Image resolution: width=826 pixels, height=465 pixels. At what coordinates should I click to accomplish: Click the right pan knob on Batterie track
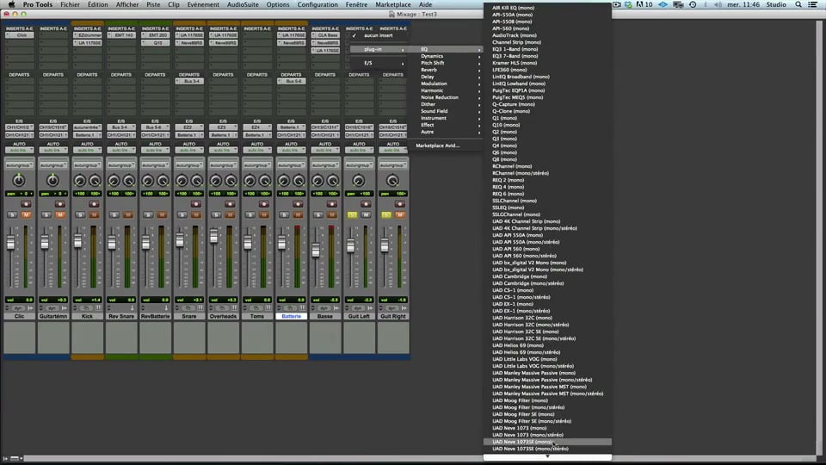299,181
